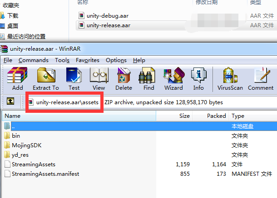Select the StreamingAssets file name
This screenshot has width=277, height=198.
click(34, 164)
